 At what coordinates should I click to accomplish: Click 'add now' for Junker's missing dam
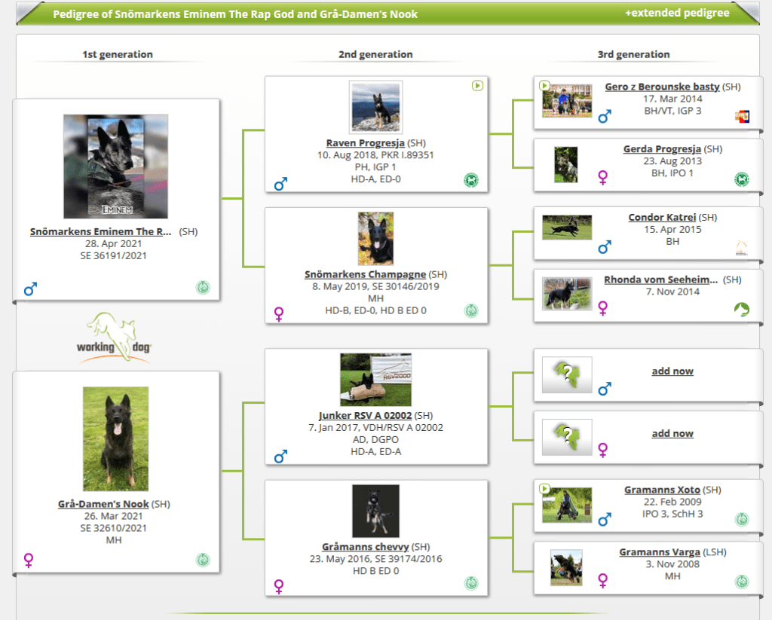(672, 434)
